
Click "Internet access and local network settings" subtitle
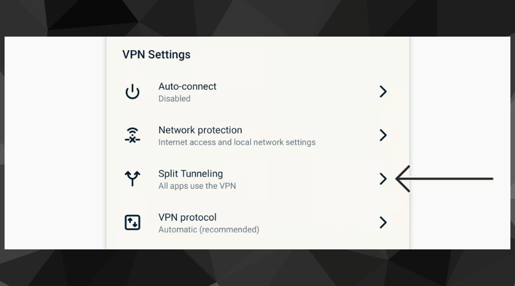click(236, 142)
